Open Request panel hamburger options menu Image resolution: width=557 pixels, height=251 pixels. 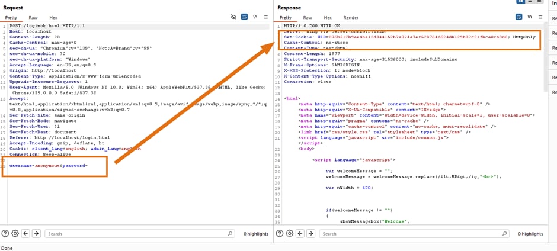(x=265, y=18)
